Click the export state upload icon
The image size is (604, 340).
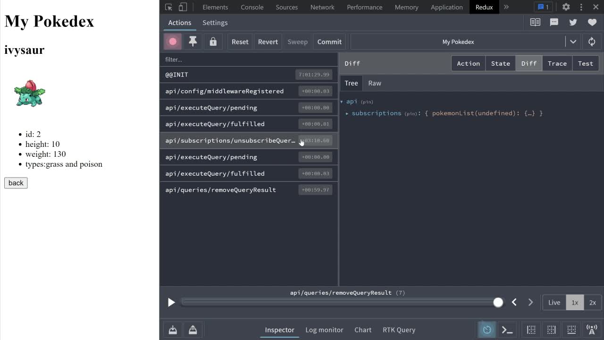[x=193, y=330]
